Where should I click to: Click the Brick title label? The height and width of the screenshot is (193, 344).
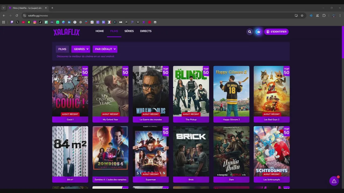click(x=191, y=180)
